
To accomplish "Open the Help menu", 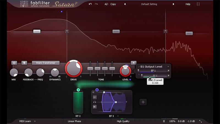I will pyautogui.click(x=188, y=4).
